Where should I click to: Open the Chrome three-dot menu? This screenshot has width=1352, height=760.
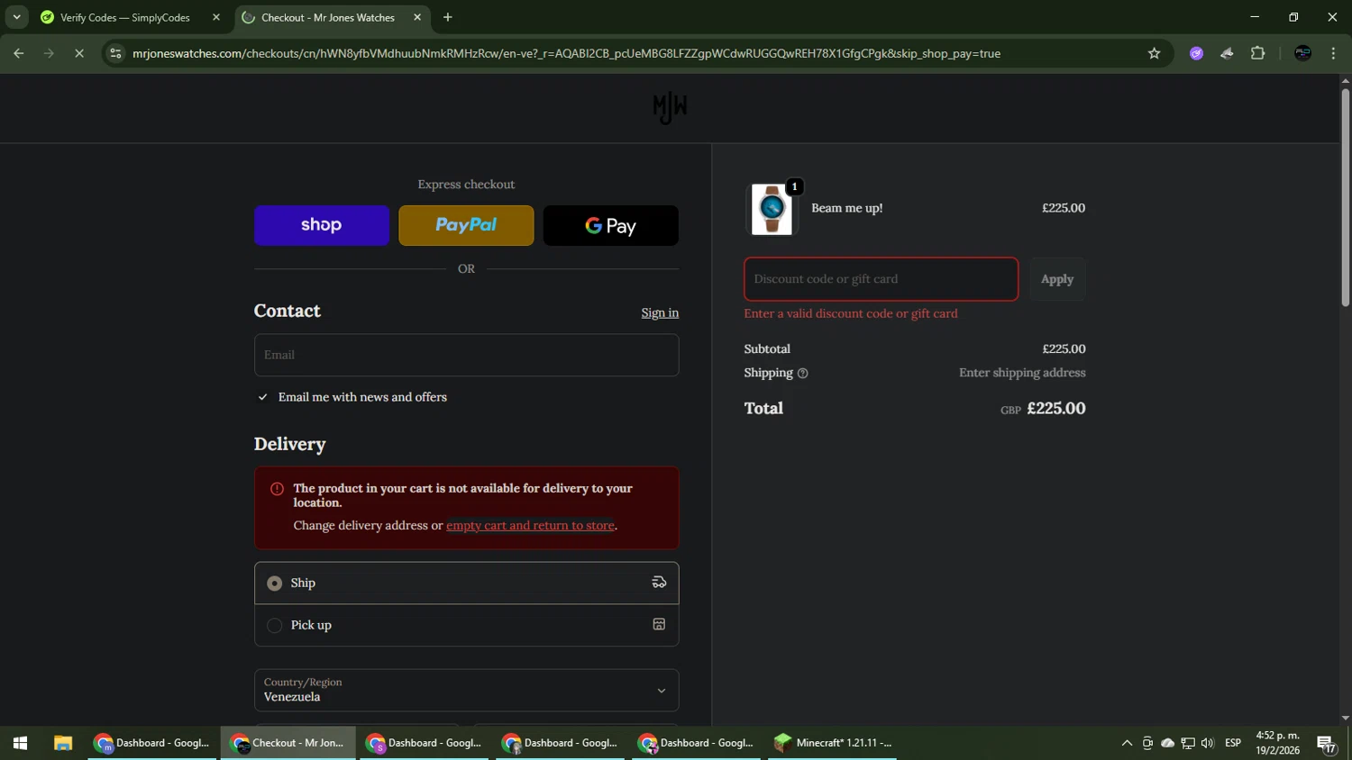(1333, 53)
